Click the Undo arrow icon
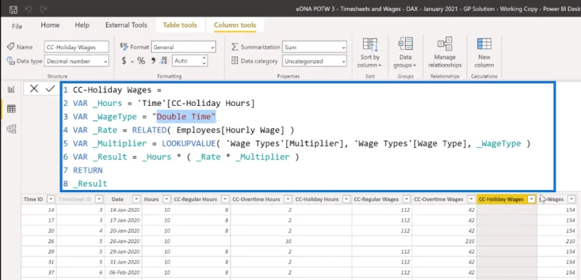This screenshot has height=280, width=581. pos(28,9)
